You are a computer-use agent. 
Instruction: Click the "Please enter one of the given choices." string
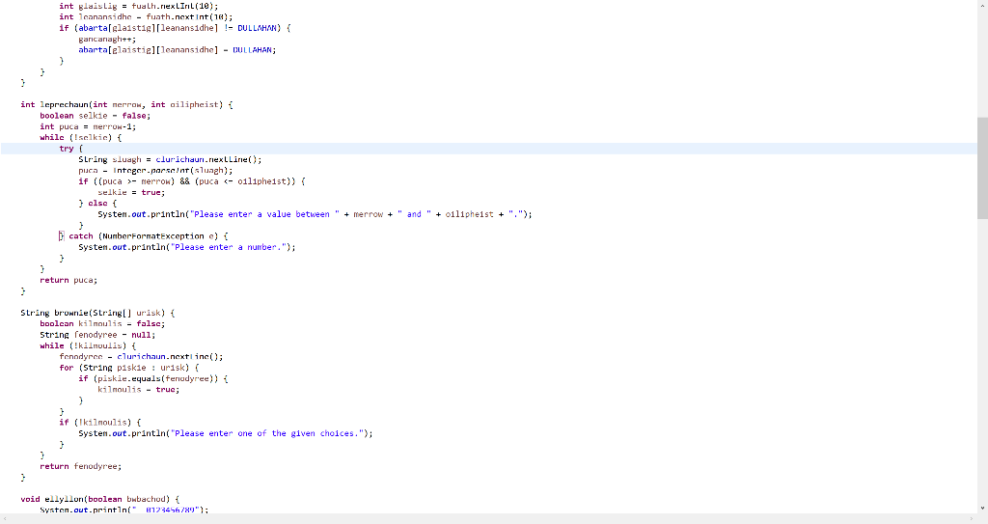[x=269, y=433]
